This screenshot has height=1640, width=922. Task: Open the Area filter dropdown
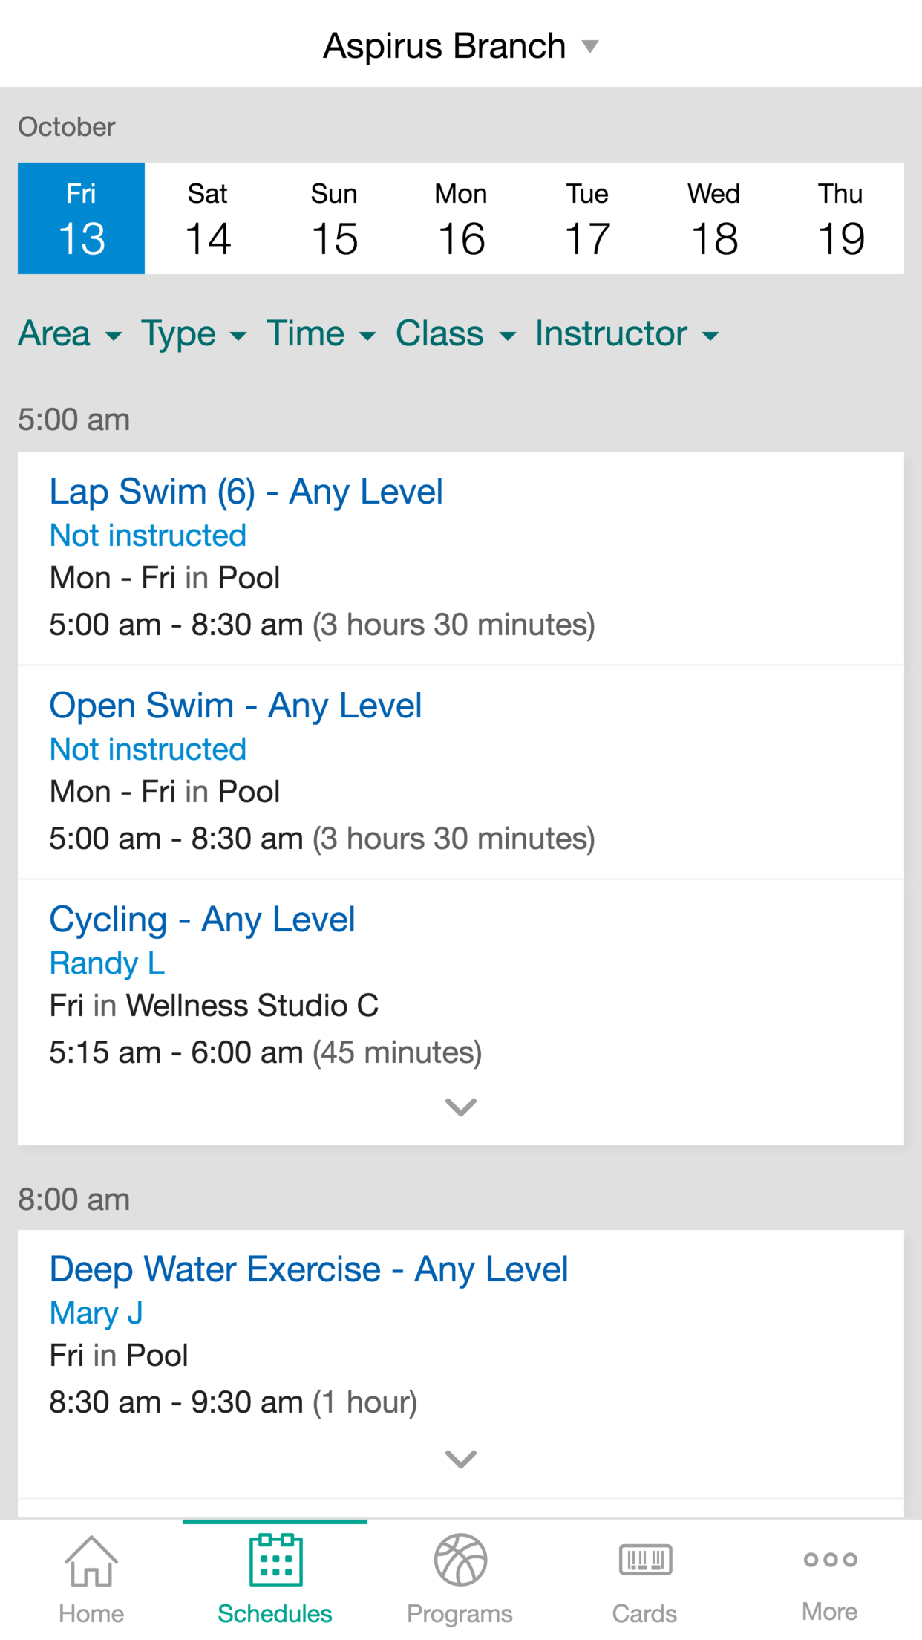click(70, 333)
